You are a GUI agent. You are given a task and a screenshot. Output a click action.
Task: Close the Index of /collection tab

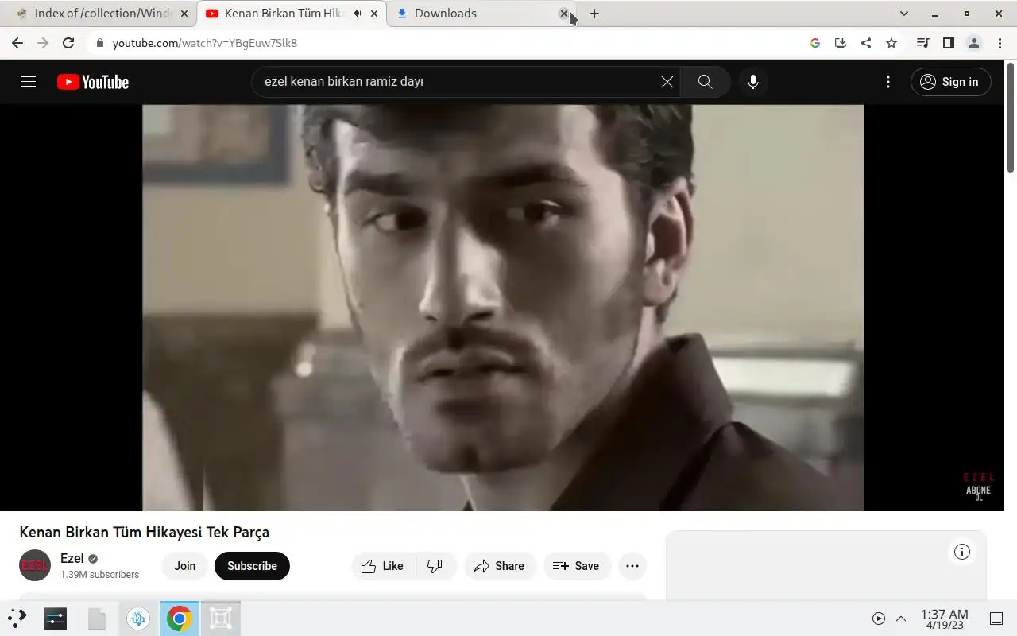184,14
